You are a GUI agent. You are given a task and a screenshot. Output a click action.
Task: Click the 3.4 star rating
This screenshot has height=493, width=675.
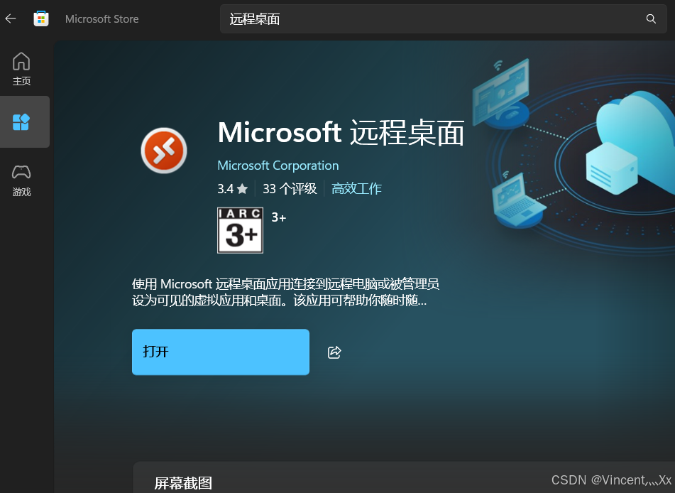(x=233, y=189)
